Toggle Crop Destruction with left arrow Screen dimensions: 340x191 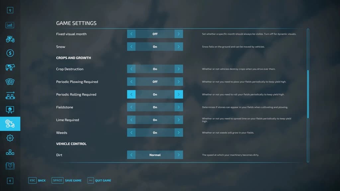click(x=131, y=69)
